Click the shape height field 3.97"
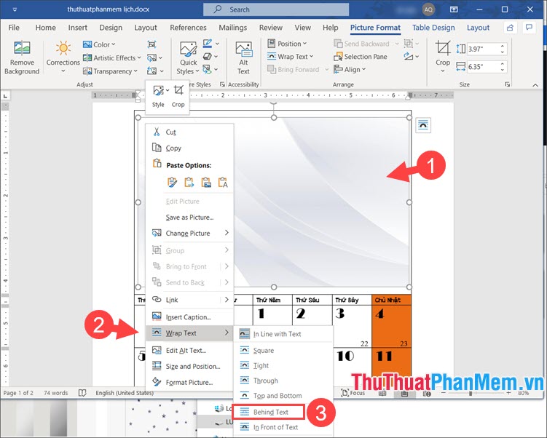 [482, 49]
